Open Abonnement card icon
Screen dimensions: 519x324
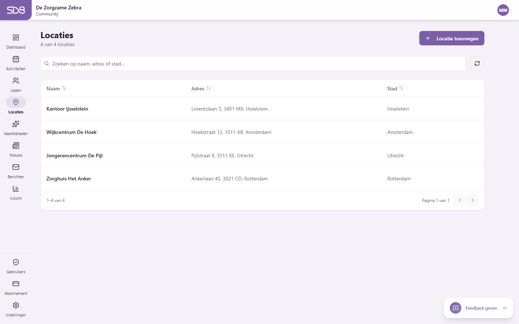[x=16, y=284]
